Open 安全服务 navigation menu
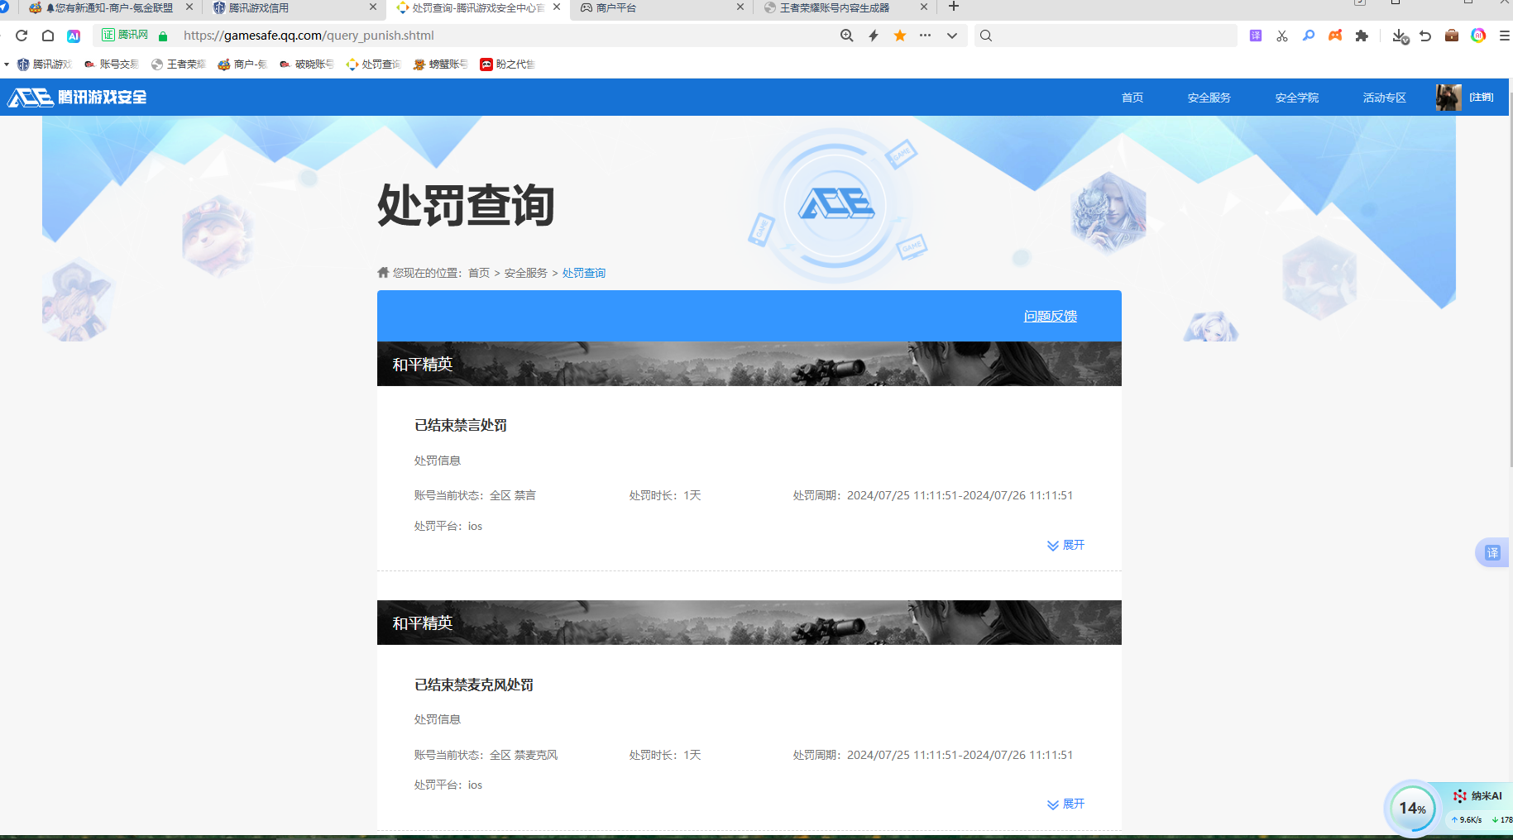This screenshot has height=840, width=1513. pos(1209,98)
